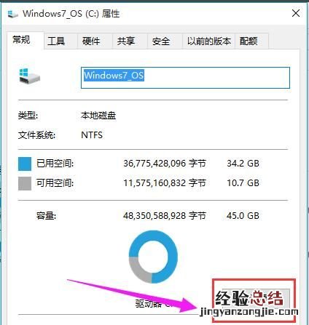The height and width of the screenshot is (325, 309).
Task: Close the Windows7_OS properties dialog
Action: (296, 13)
